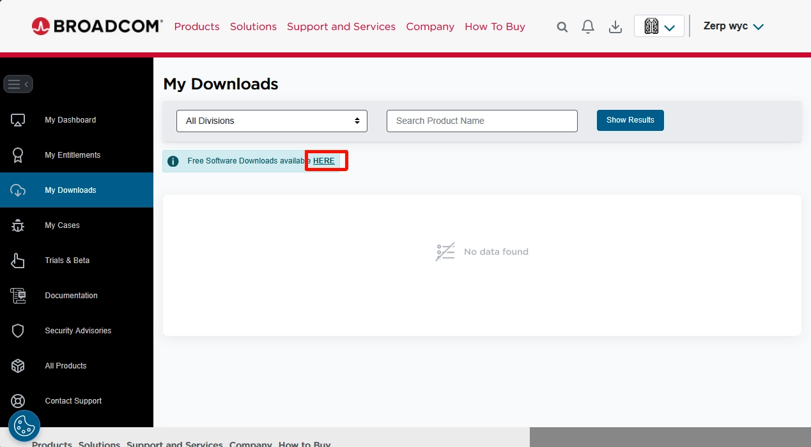Click the download tray icon in header

615,27
